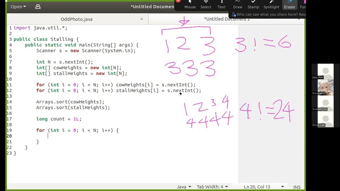340x191 pixels.
Task: Click the public static void main line
Action: (82, 45)
